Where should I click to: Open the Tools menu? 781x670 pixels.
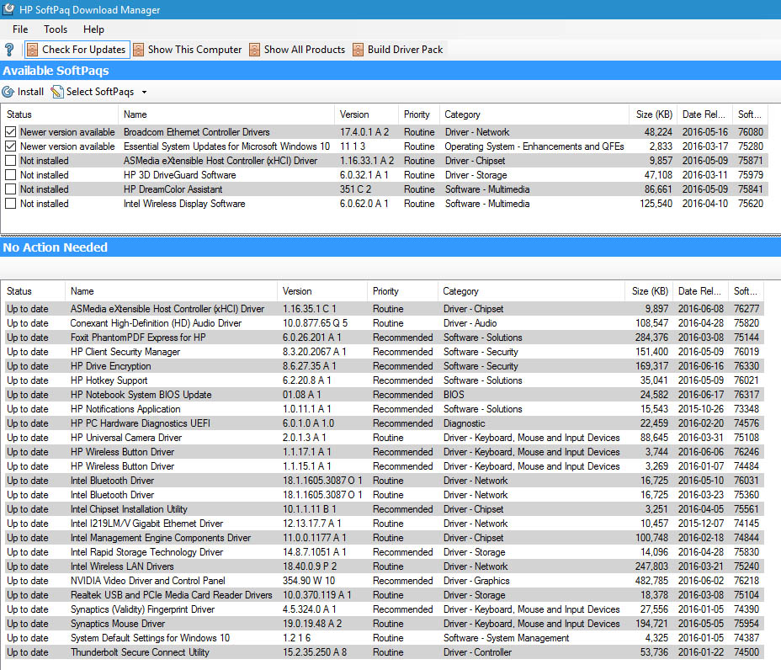[x=56, y=29]
